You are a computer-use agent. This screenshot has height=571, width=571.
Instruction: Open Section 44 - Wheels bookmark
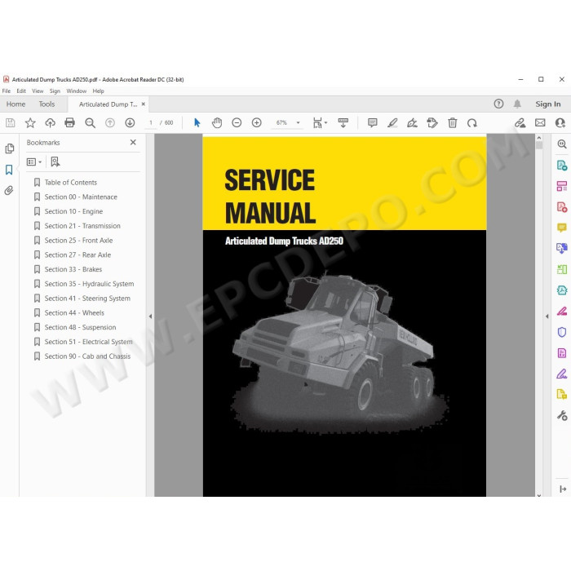tap(74, 313)
